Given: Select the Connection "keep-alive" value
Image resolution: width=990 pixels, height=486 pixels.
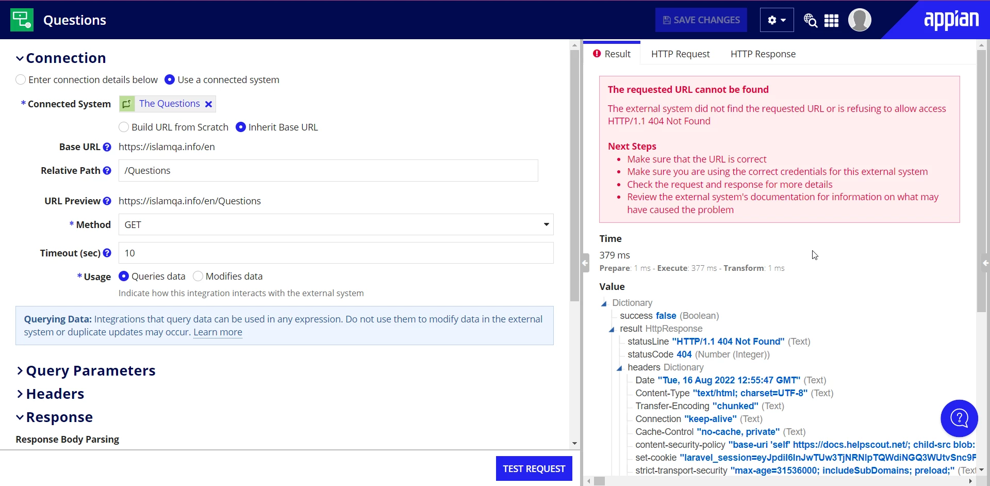Looking at the screenshot, I should [x=711, y=419].
